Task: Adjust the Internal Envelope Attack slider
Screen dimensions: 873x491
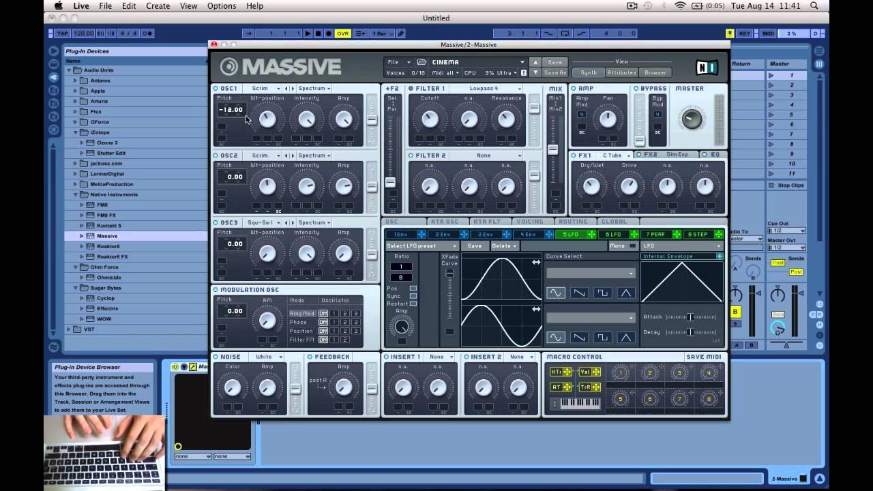Action: click(x=691, y=317)
